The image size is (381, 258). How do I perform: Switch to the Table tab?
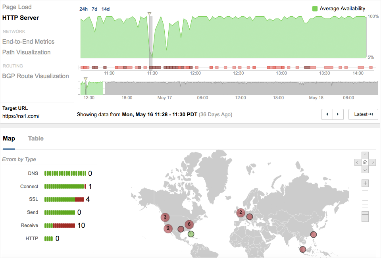[36, 139]
